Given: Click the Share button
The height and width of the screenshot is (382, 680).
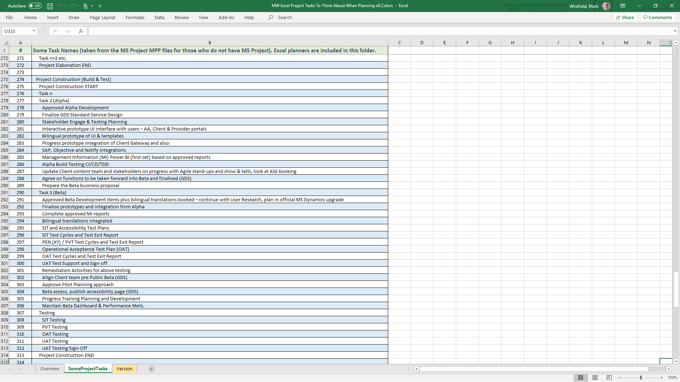Looking at the screenshot, I should tap(625, 17).
